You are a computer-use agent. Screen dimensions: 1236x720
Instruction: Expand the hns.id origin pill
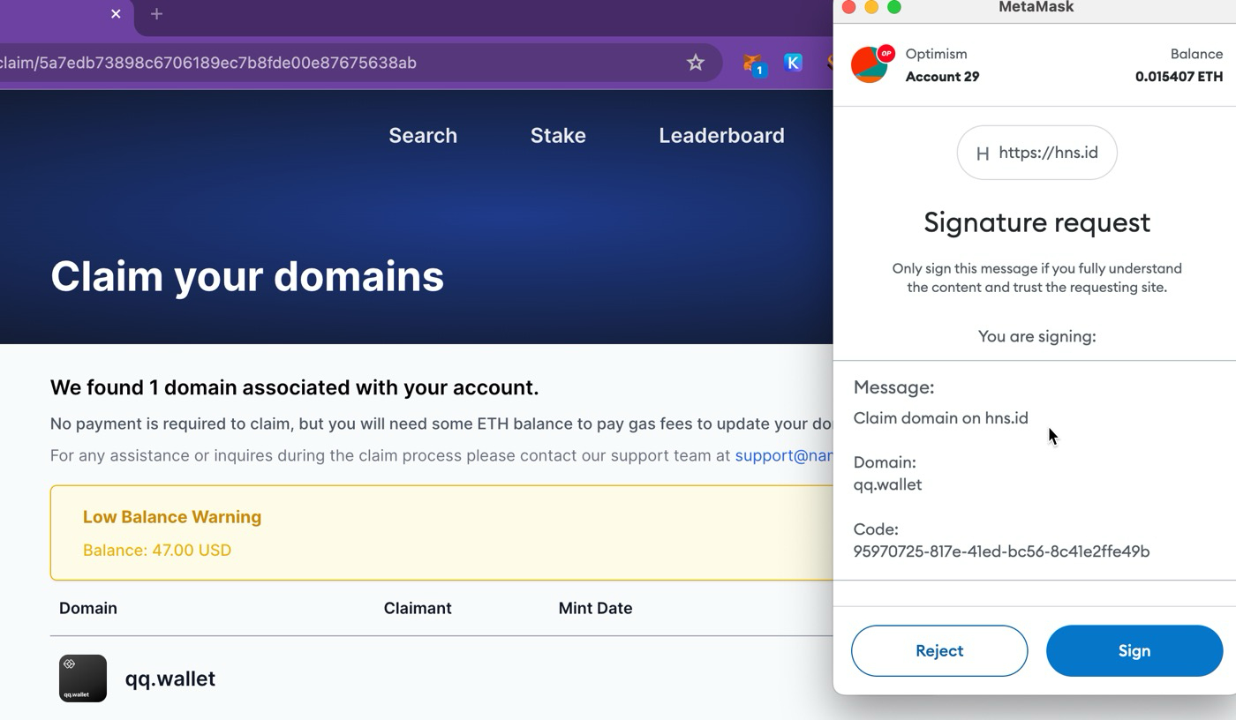tap(1036, 152)
